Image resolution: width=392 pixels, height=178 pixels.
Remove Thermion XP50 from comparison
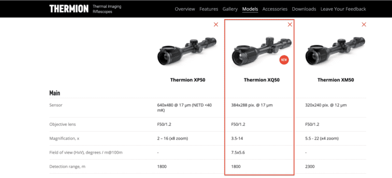pos(216,24)
